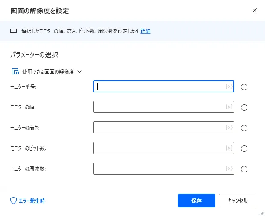
Task: Open variable picker {x} in モニターのビット数 field
Action: click(x=229, y=148)
